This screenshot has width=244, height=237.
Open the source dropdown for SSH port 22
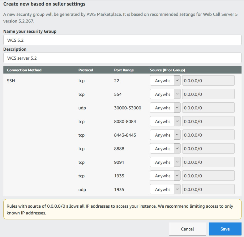(x=165, y=81)
